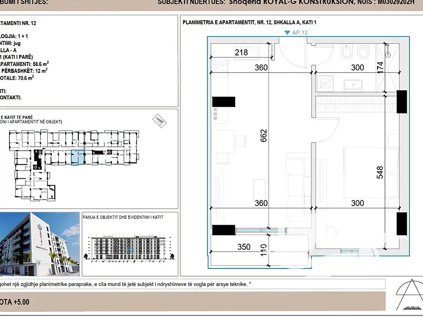Click the highlighted blue apartment in key plan
The height and width of the screenshot is (317, 423).
(78, 157)
